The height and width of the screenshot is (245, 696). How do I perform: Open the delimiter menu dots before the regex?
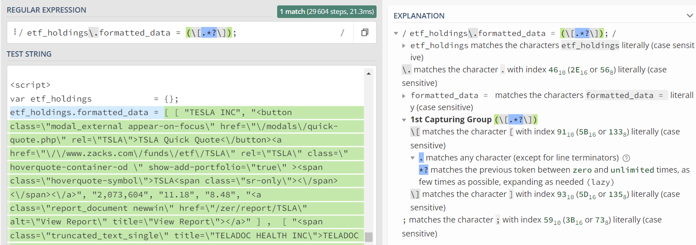point(14,32)
